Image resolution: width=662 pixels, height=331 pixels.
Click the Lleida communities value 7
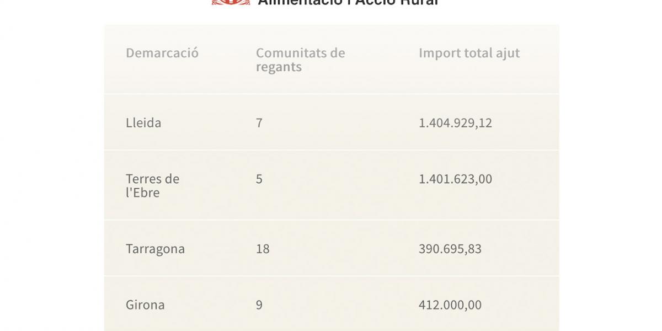[259, 122]
